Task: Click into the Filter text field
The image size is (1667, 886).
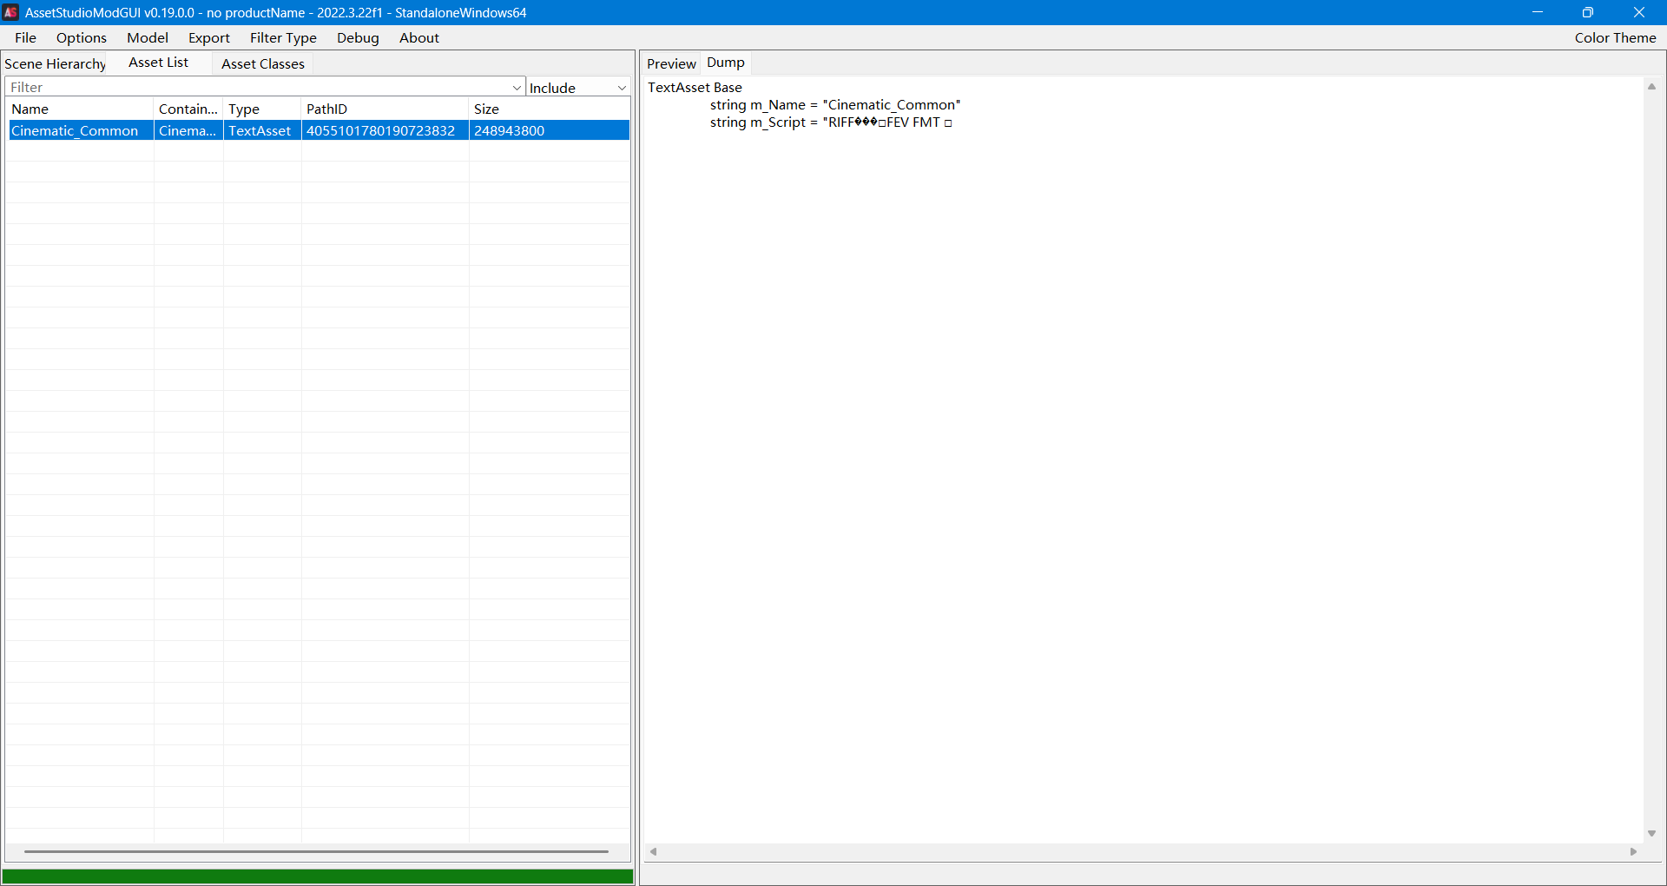Action: tap(260, 88)
